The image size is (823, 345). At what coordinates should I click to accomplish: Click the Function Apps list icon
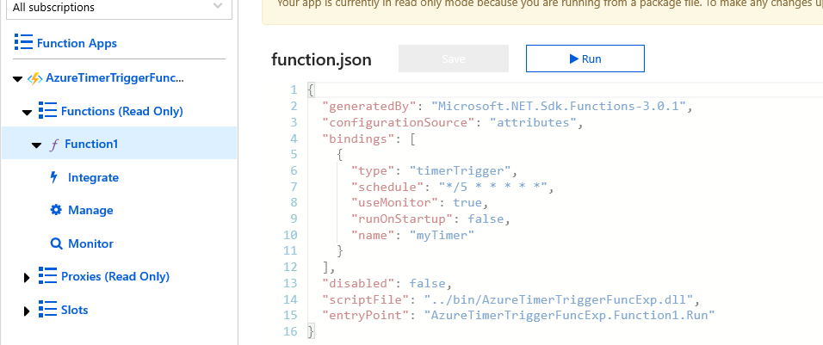(23, 42)
